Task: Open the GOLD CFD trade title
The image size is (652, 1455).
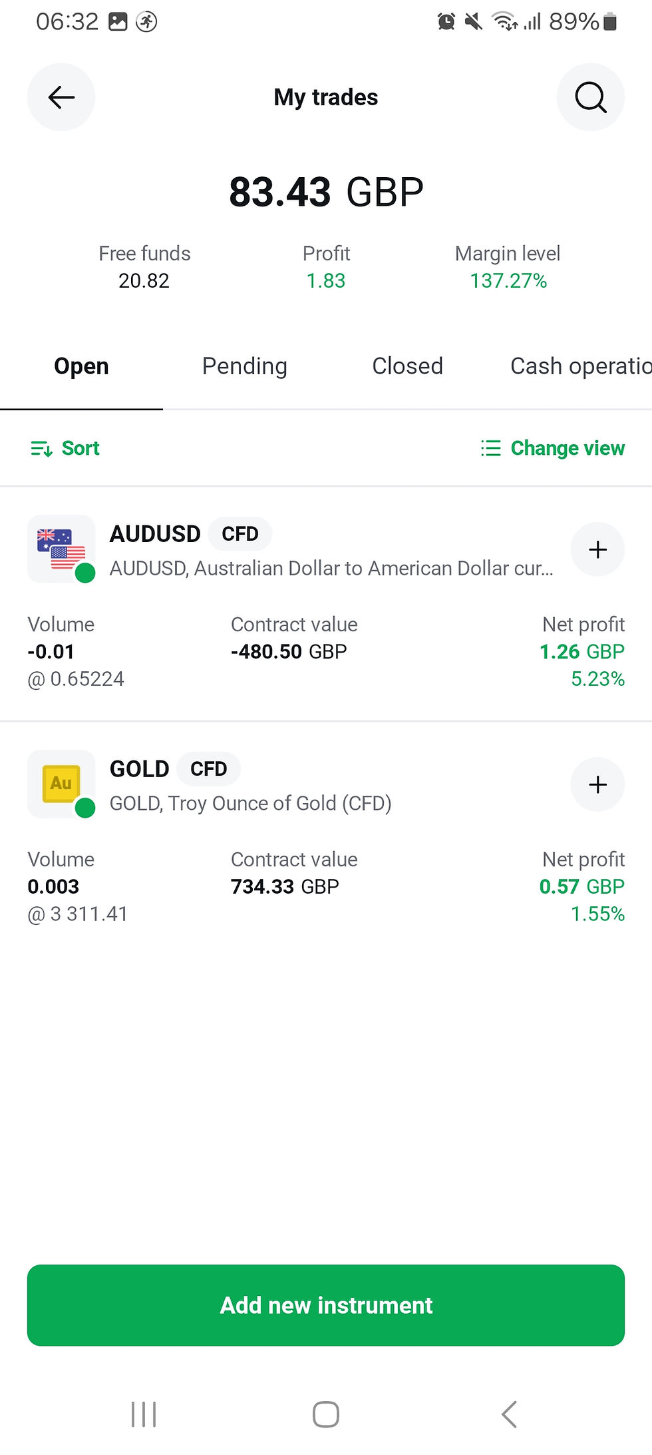Action: 175,769
